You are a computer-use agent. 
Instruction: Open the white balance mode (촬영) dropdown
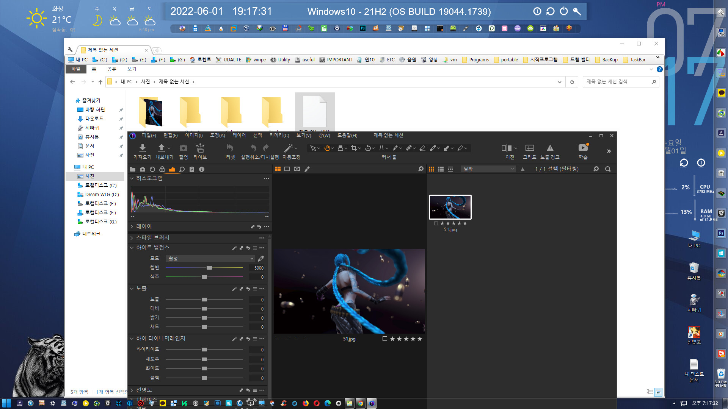pyautogui.click(x=210, y=259)
